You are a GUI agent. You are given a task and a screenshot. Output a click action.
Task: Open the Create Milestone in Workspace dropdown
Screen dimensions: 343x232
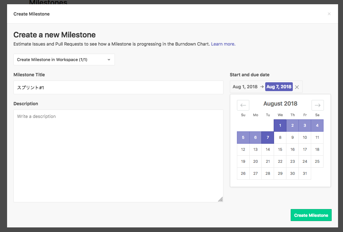click(64, 60)
